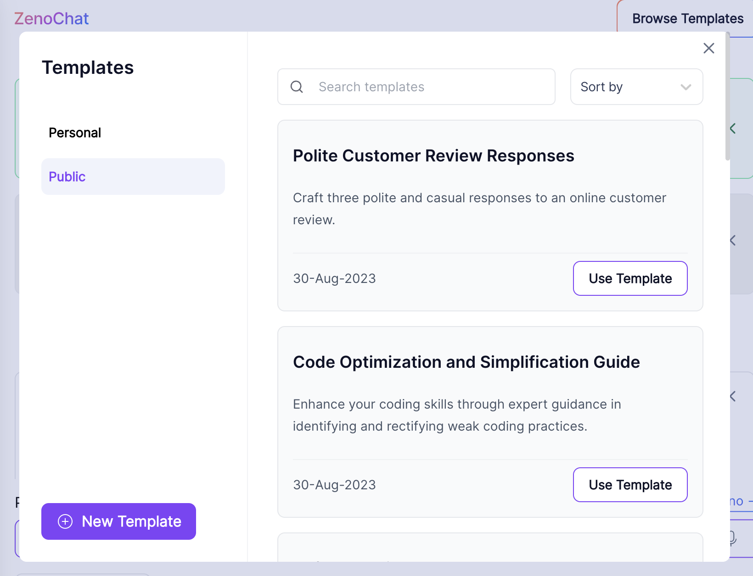Click the plus icon in New Template

(x=65, y=521)
